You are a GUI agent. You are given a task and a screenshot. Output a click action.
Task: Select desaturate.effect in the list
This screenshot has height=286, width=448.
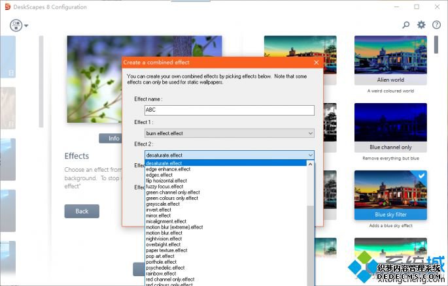226,163
